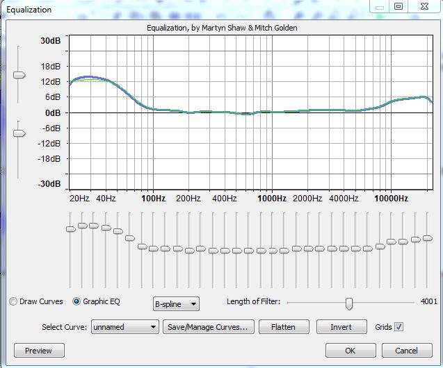Click the 1000Hz graphic EQ band slider handle

coord(273,251)
